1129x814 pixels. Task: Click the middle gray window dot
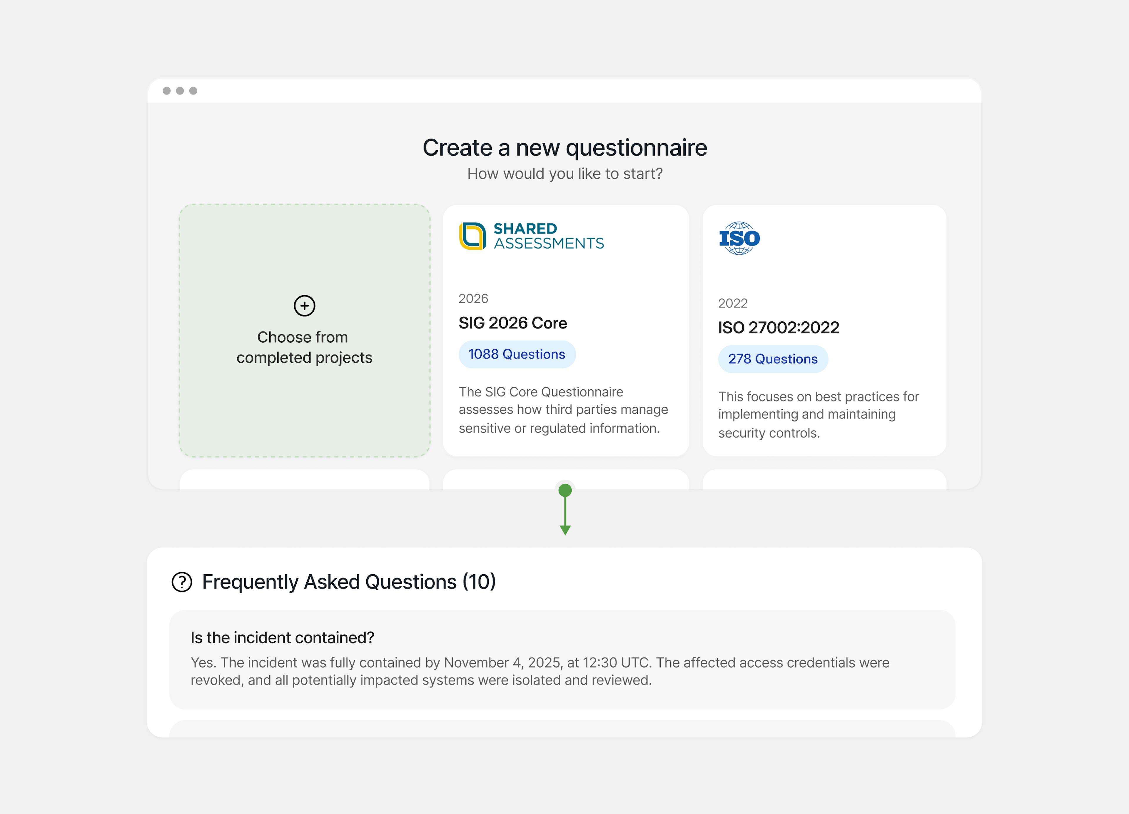pyautogui.click(x=180, y=91)
